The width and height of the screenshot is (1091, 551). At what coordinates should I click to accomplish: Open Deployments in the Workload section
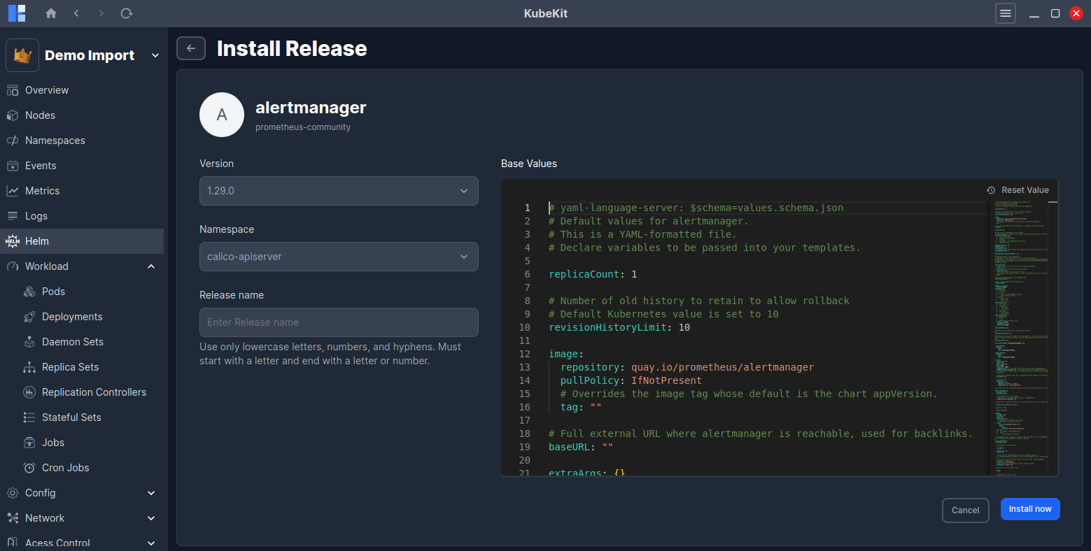(x=72, y=317)
